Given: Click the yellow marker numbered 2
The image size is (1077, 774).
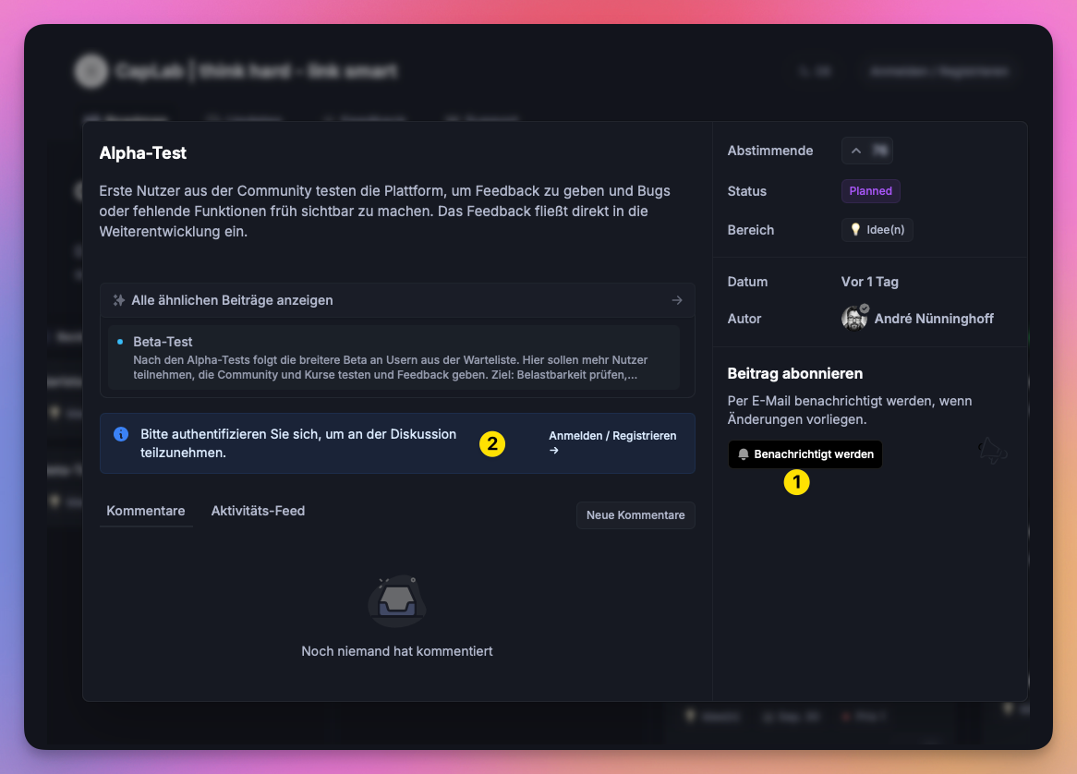Looking at the screenshot, I should (492, 444).
